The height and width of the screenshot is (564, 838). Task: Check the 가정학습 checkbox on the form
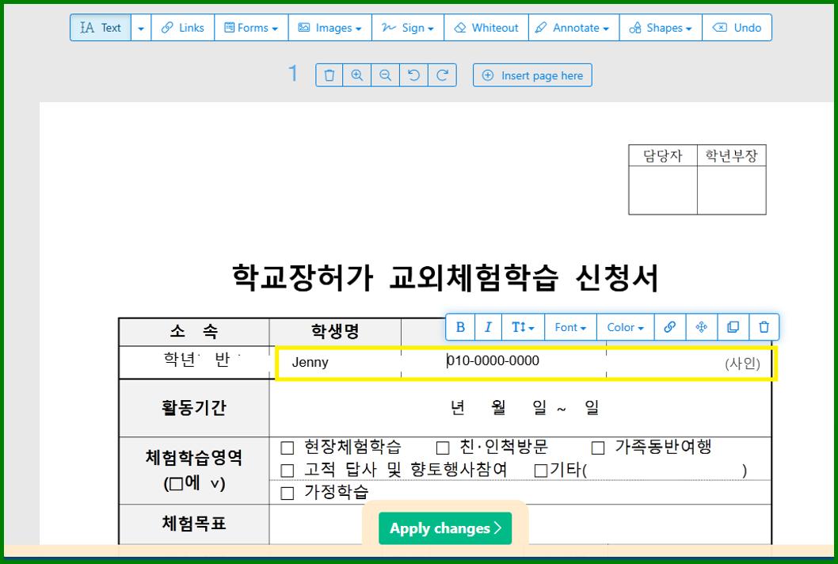[x=288, y=492]
